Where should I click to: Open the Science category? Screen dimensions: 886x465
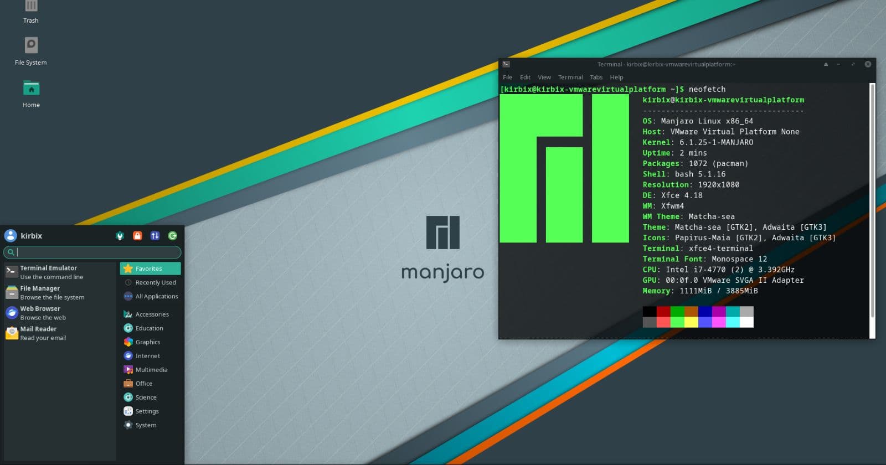click(150, 397)
